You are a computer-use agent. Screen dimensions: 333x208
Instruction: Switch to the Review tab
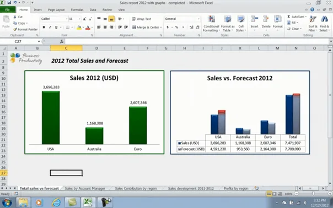[107, 10]
